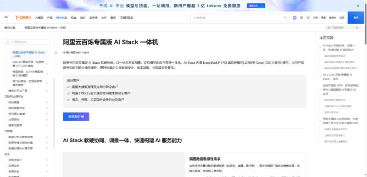Expand the 应用安全 sidebar item
This screenshot has height=177, width=367.
point(47,166)
